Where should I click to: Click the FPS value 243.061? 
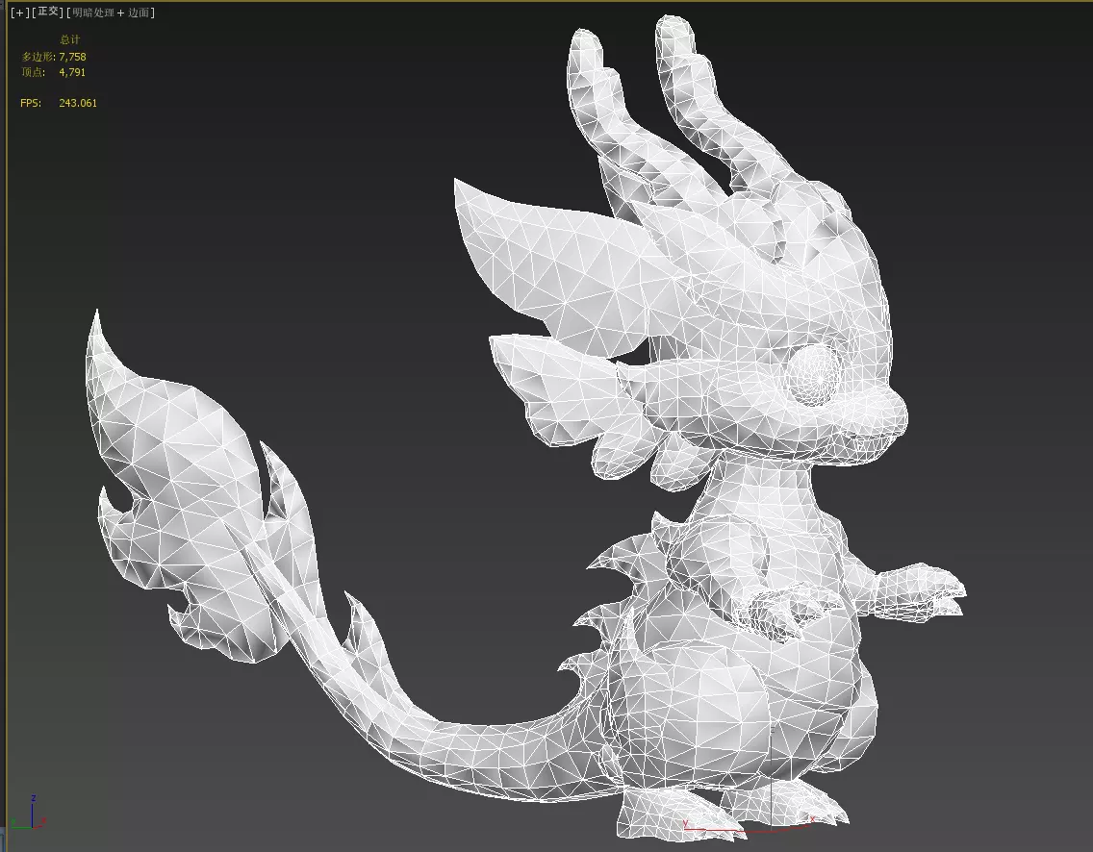(78, 102)
